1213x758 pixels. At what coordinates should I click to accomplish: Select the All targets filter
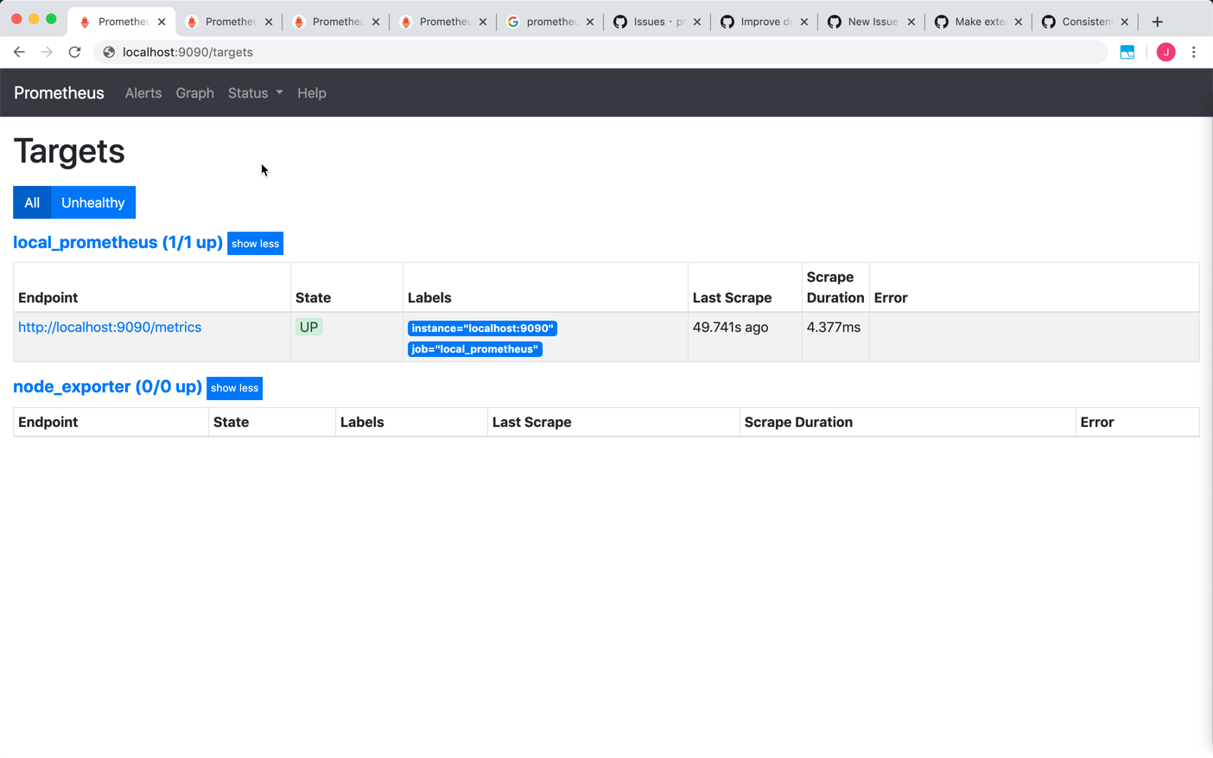click(x=32, y=202)
